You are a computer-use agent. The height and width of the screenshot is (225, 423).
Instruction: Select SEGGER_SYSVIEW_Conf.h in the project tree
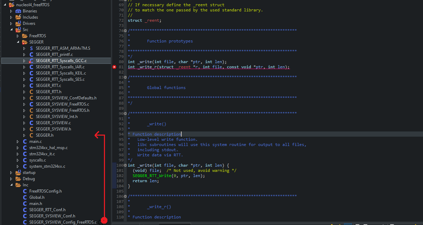[52, 216]
